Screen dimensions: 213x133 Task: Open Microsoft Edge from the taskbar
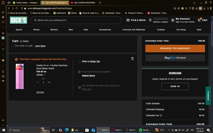tap(67, 130)
